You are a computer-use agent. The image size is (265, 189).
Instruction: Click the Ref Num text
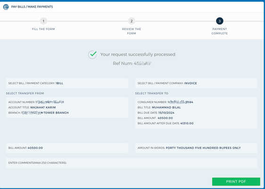(x=132, y=63)
